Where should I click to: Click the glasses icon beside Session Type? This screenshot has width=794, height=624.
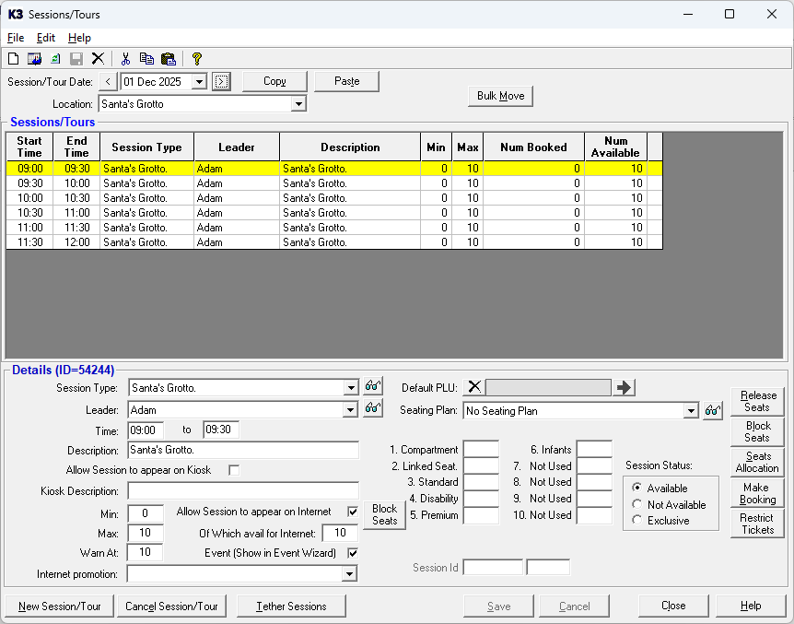(372, 387)
